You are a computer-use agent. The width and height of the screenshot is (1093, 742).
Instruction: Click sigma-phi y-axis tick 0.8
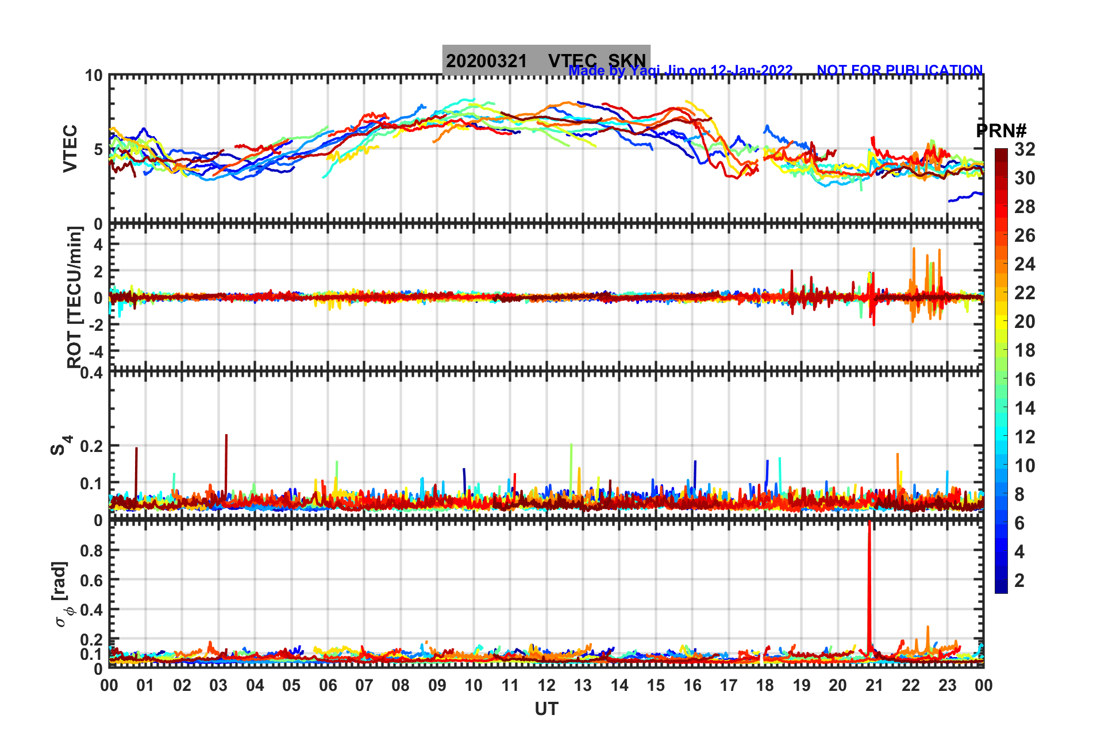click(x=92, y=551)
